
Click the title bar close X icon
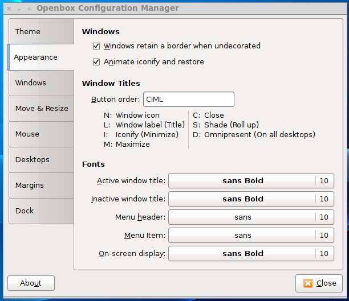click(x=9, y=9)
